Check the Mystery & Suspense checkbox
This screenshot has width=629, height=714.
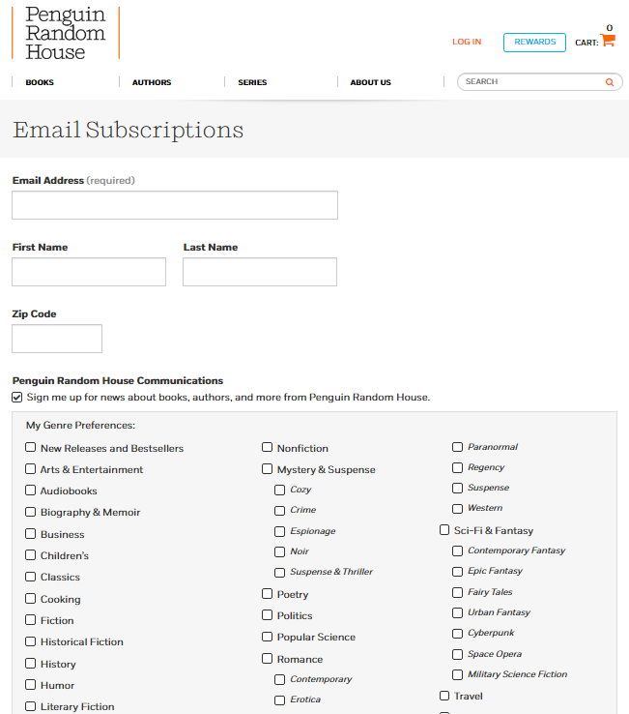pyautogui.click(x=267, y=468)
